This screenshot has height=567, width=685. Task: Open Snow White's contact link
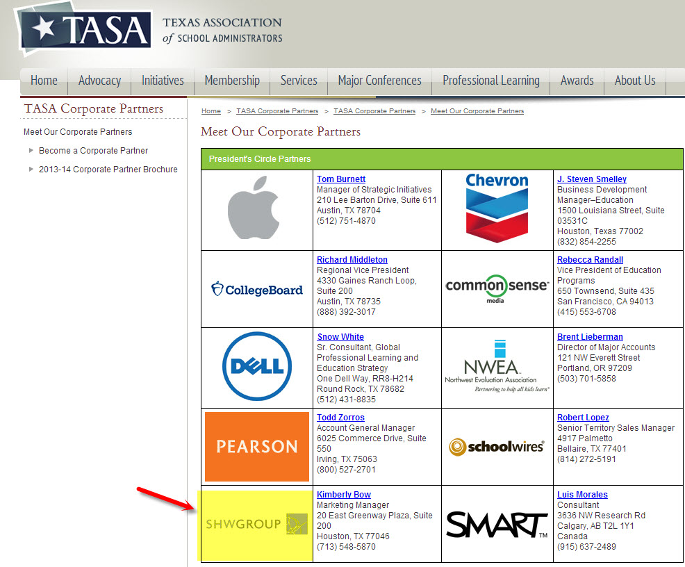tap(340, 337)
